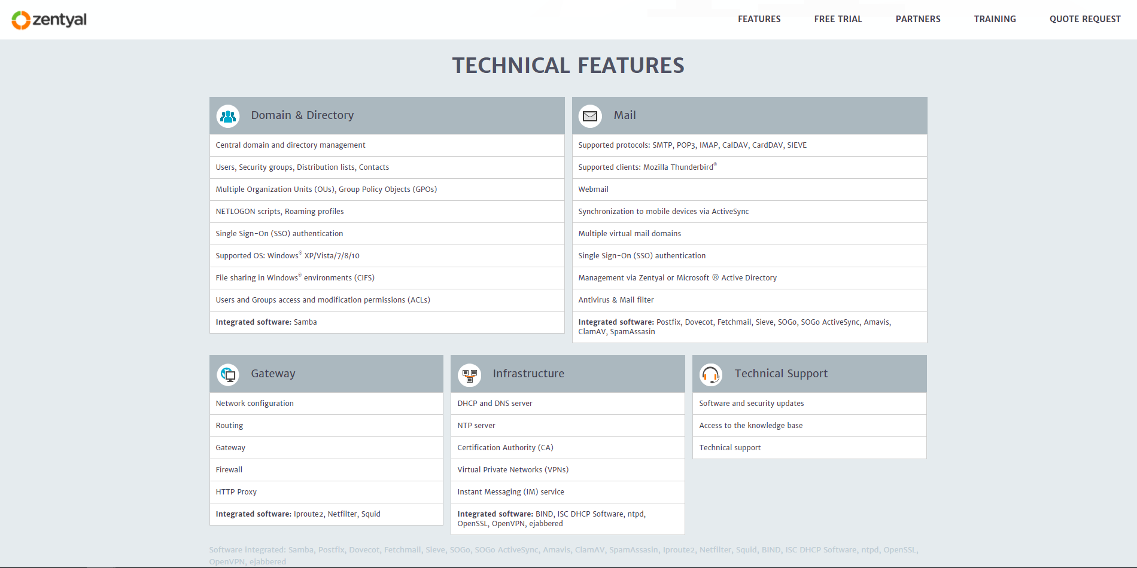Click 'Integrated software: Samba' row
Image resolution: width=1137 pixels, height=568 pixels.
click(387, 322)
